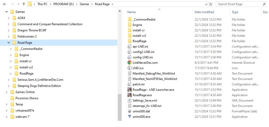
Task: Collapse the Road Rage tree node
Action: (9, 43)
